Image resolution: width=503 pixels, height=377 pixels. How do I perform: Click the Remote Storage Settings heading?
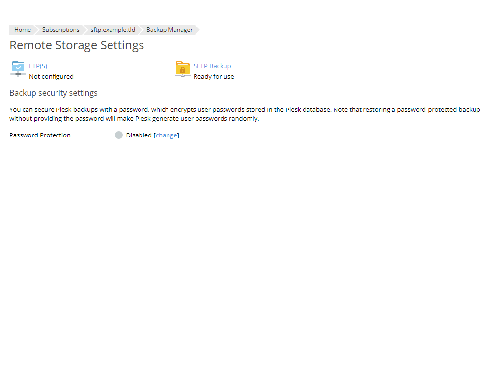click(77, 45)
